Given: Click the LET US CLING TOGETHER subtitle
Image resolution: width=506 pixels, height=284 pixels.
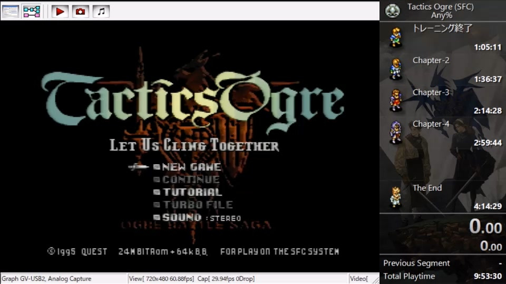Looking at the screenshot, I should 194,145.
